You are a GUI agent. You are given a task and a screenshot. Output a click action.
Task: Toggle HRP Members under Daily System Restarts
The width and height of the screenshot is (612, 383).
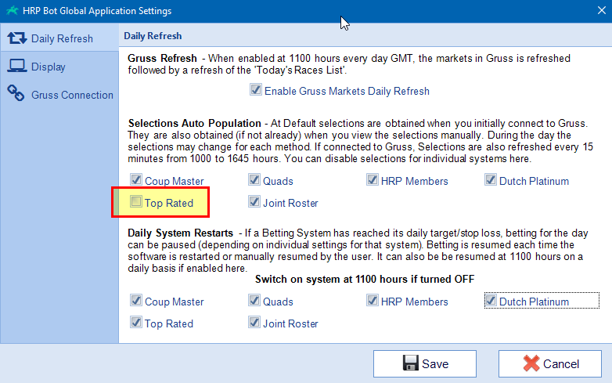(x=373, y=301)
